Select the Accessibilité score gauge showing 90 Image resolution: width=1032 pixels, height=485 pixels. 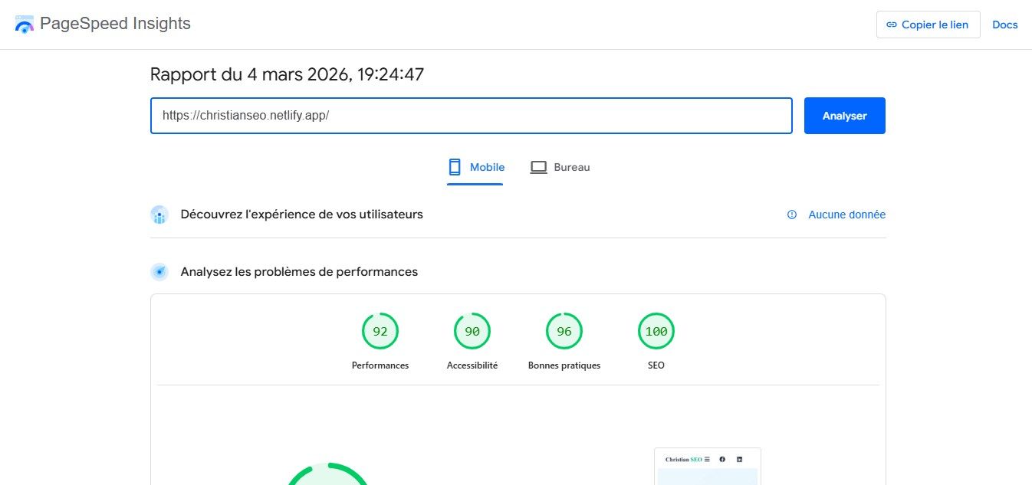tap(472, 332)
